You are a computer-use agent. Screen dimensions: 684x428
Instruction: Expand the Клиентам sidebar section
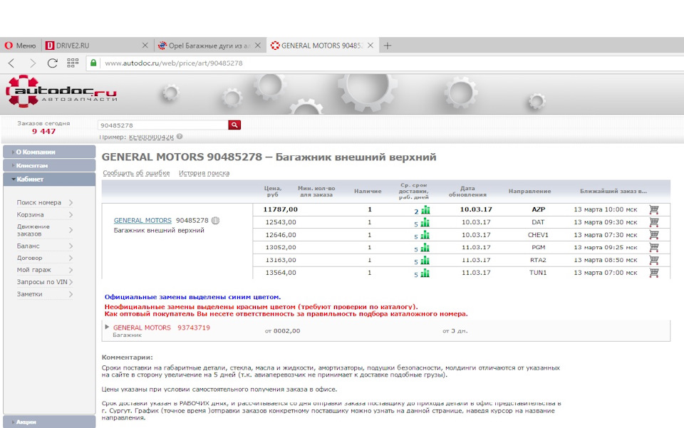(x=49, y=166)
